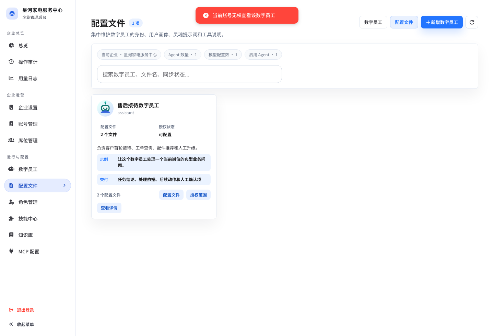Click the 星河家电服务中心 logo icon
The image size is (494, 336).
[x=12, y=13]
